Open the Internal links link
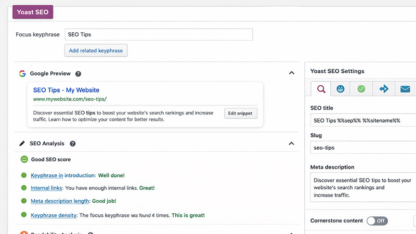Image resolution: width=416 pixels, height=234 pixels. pos(47,188)
